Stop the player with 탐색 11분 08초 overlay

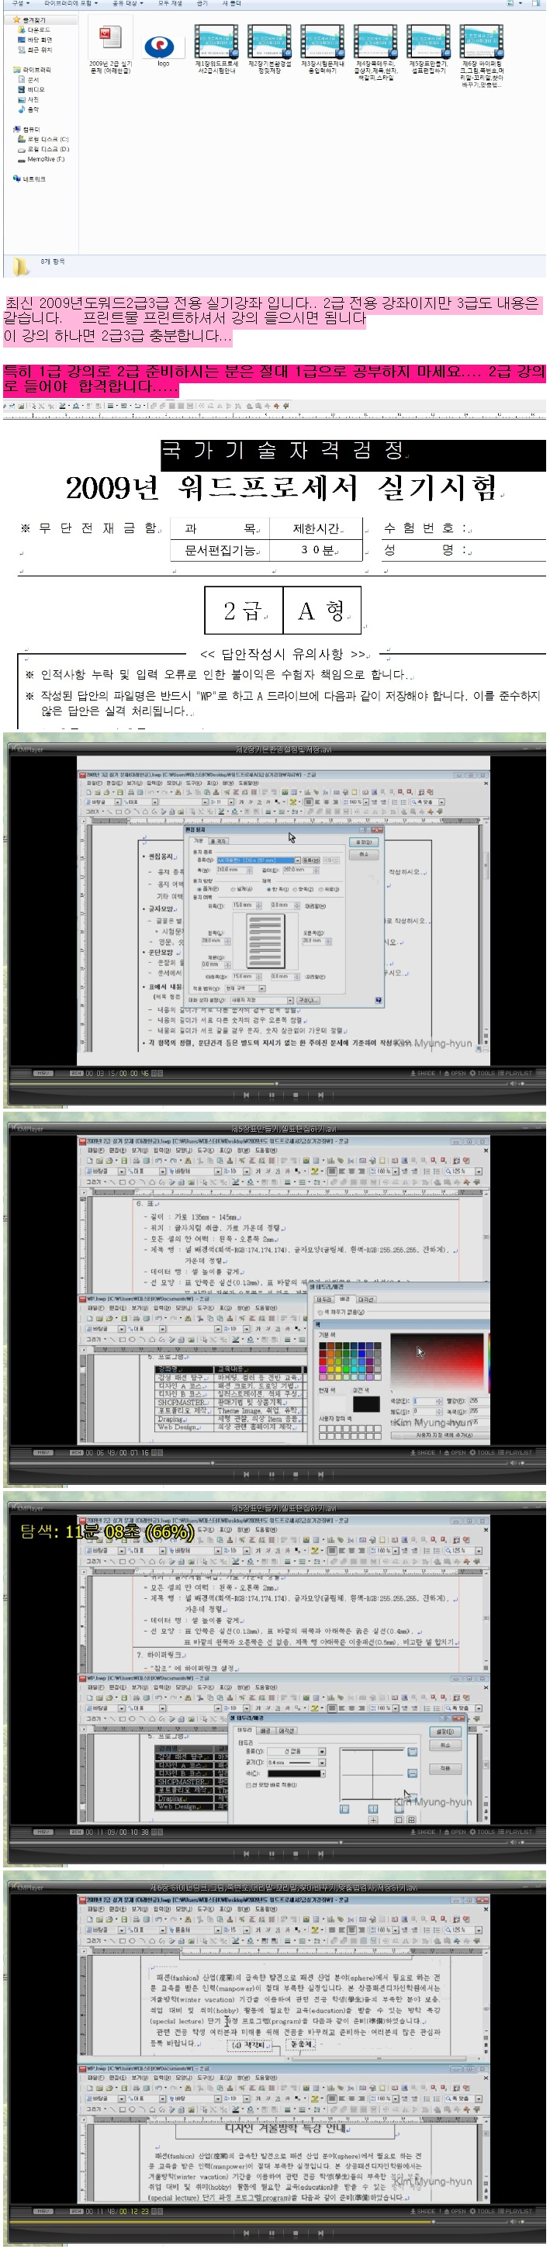(296, 1856)
